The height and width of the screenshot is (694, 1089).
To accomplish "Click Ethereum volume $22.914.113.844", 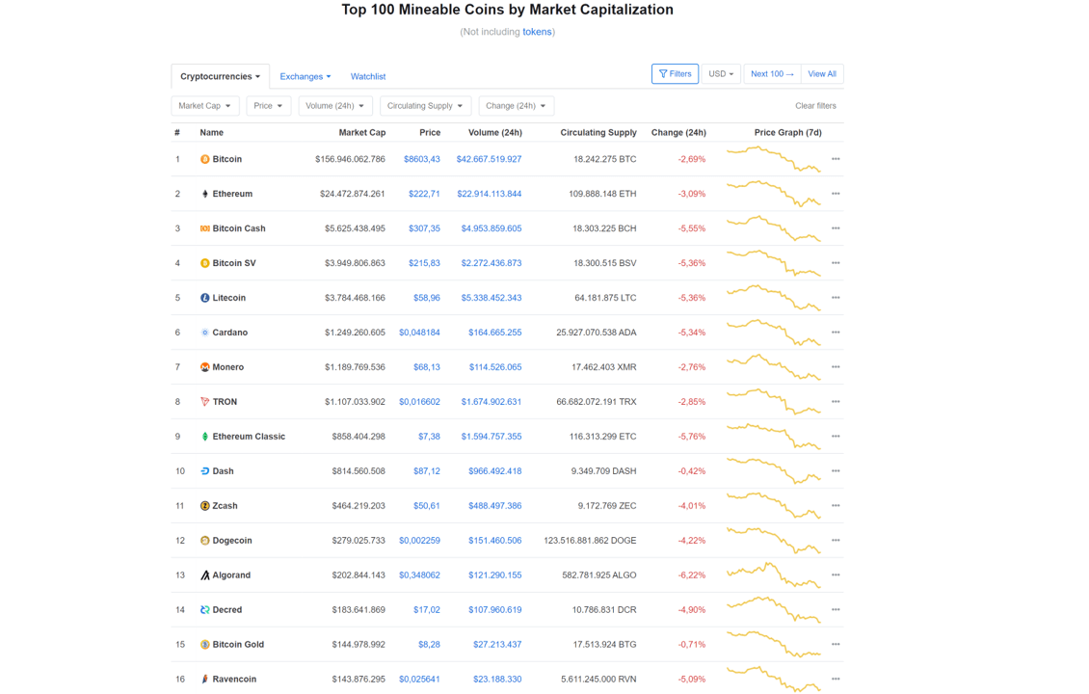I will pos(489,194).
